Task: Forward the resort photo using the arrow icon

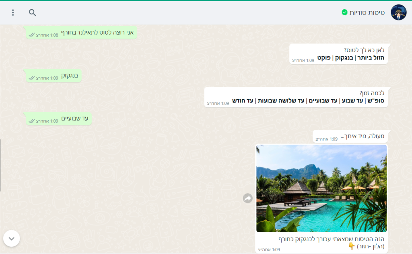Action: point(247,198)
